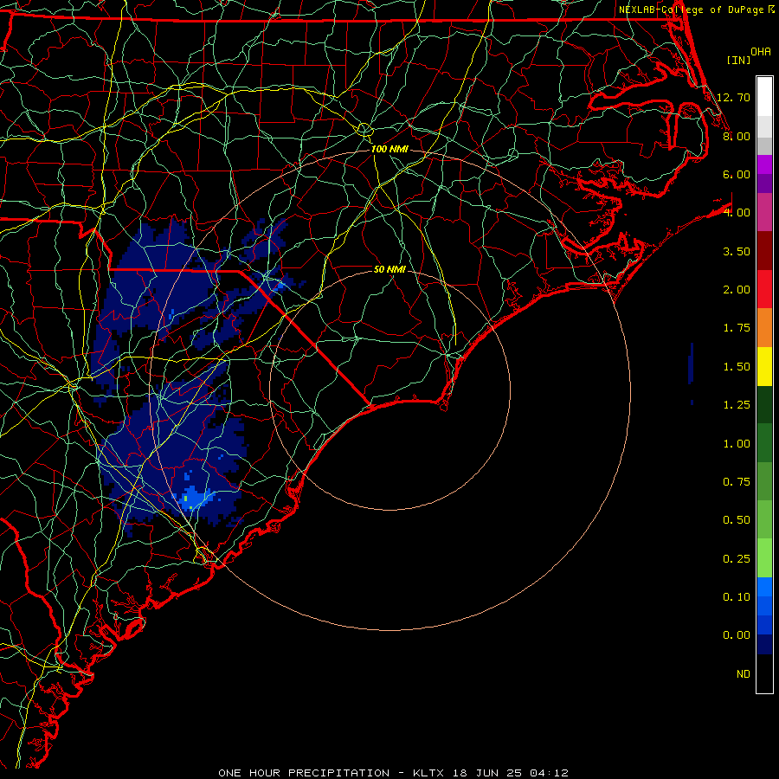The width and height of the screenshot is (779, 779).
Task: Pick the white swatch at top of legend
Action: pyautogui.click(x=764, y=96)
